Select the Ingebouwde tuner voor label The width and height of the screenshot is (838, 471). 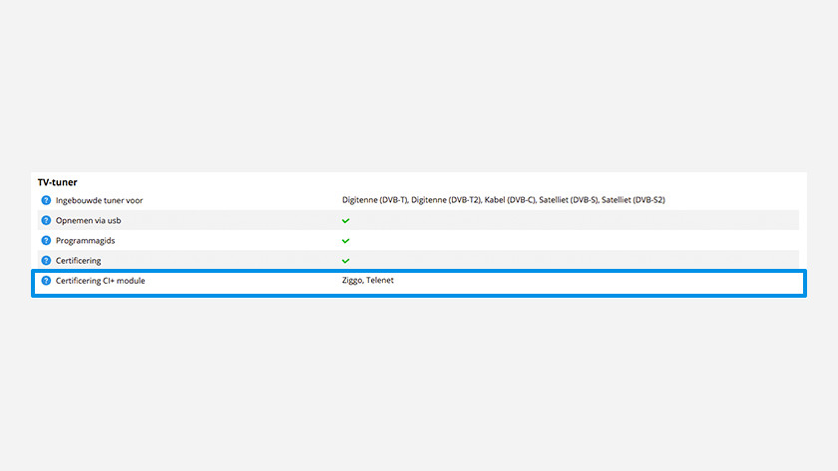coord(99,200)
